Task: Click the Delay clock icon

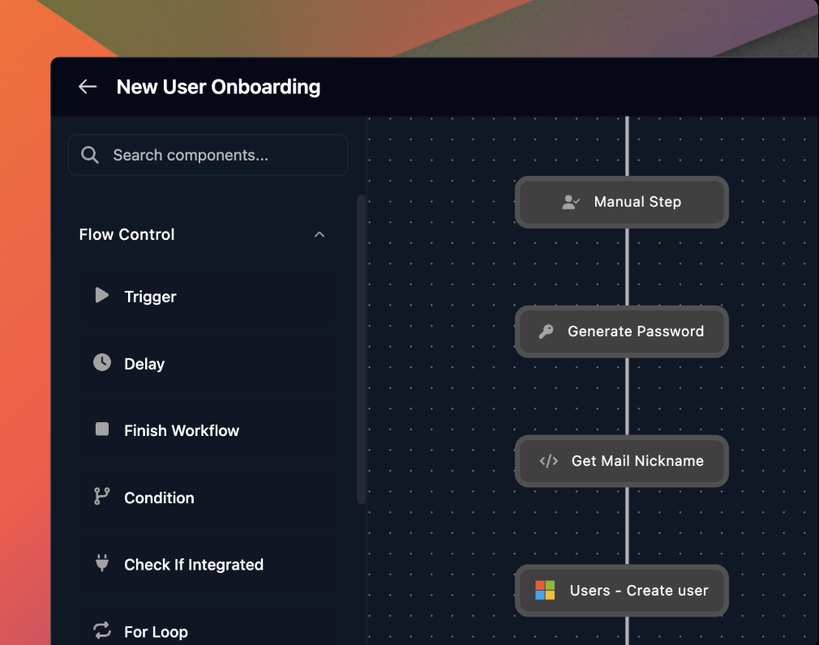Action: (x=102, y=362)
